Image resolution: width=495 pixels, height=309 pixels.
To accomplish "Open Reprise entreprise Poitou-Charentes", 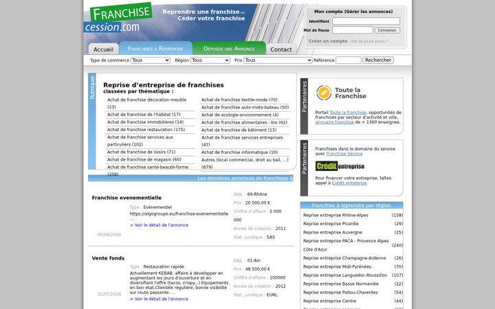I will (x=340, y=293).
